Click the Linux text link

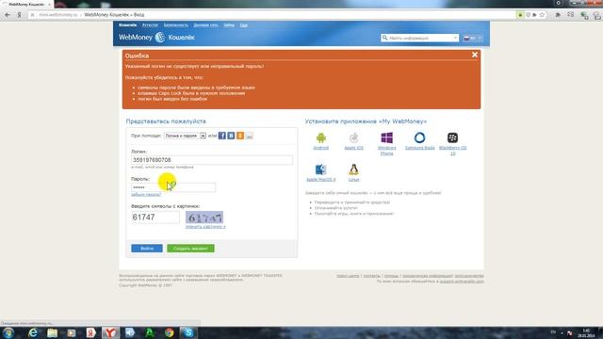pos(354,180)
